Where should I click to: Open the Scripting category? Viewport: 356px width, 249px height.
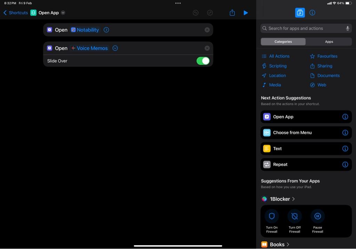point(274,66)
